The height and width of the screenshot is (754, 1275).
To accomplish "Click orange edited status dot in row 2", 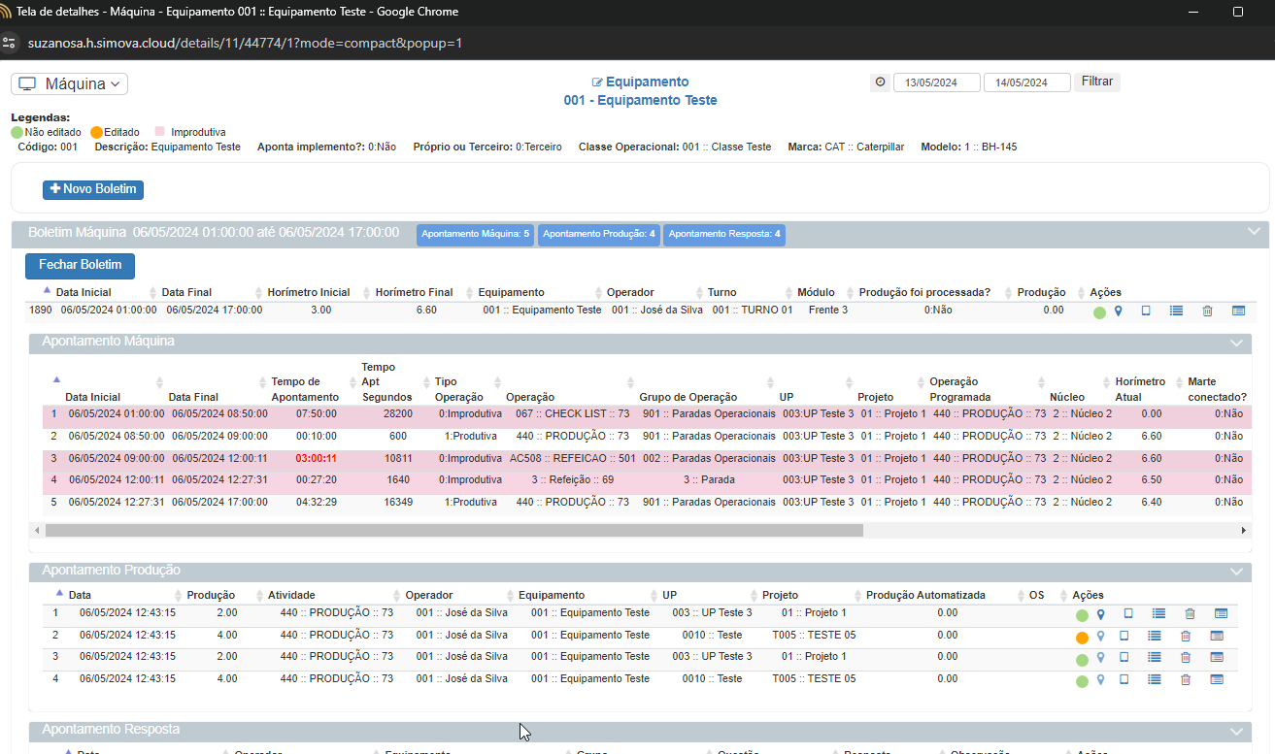I will [1082, 638].
